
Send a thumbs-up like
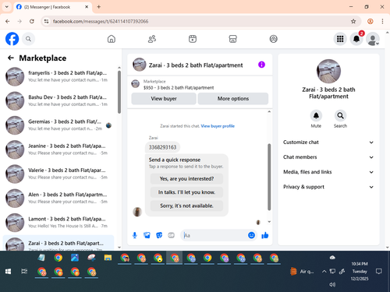tap(265, 235)
